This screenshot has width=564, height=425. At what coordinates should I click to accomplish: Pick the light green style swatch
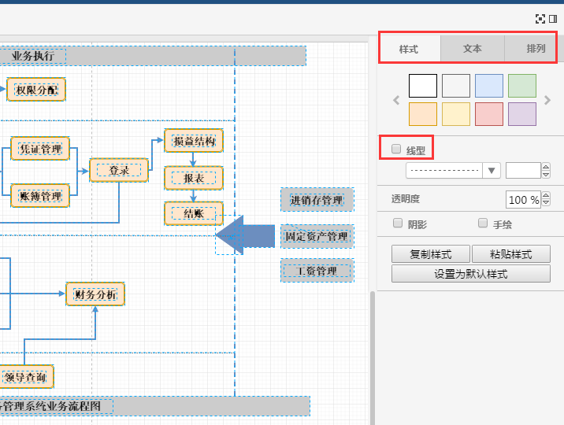pos(522,86)
